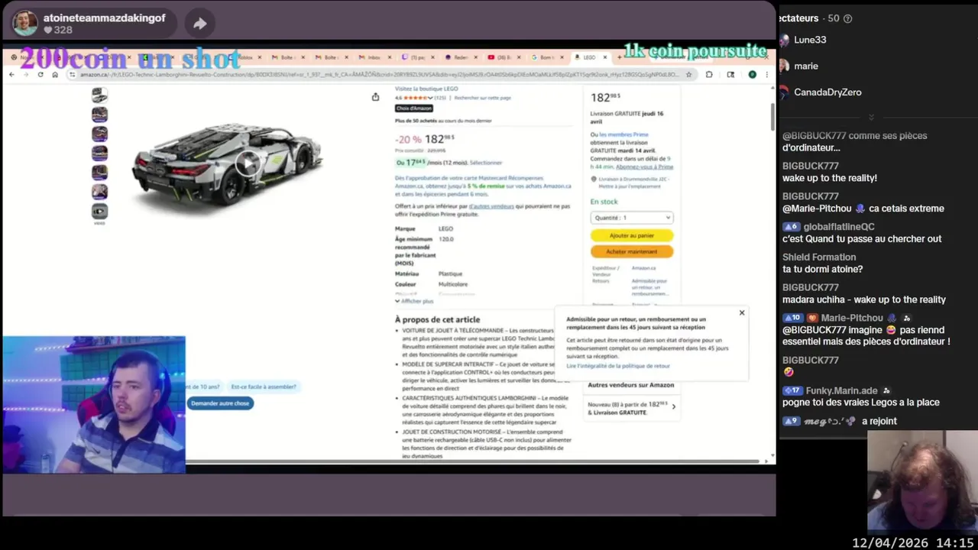Bookmark this page with the star icon

click(x=688, y=74)
